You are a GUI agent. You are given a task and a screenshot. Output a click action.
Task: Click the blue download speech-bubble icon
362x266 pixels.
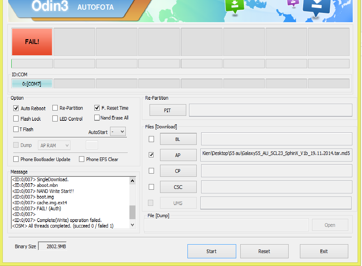point(316,7)
